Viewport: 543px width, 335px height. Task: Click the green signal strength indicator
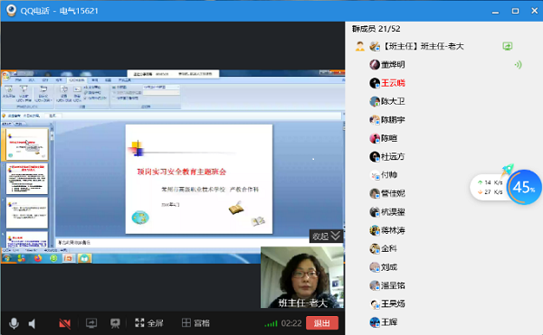271,323
